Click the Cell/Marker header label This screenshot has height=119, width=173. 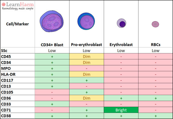pyautogui.click(x=17, y=24)
